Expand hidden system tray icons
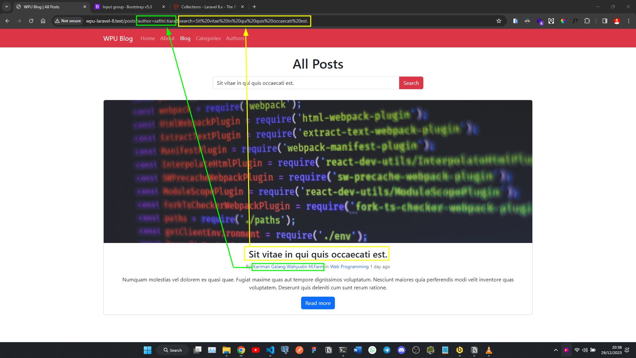The width and height of the screenshot is (636, 358). click(556, 350)
